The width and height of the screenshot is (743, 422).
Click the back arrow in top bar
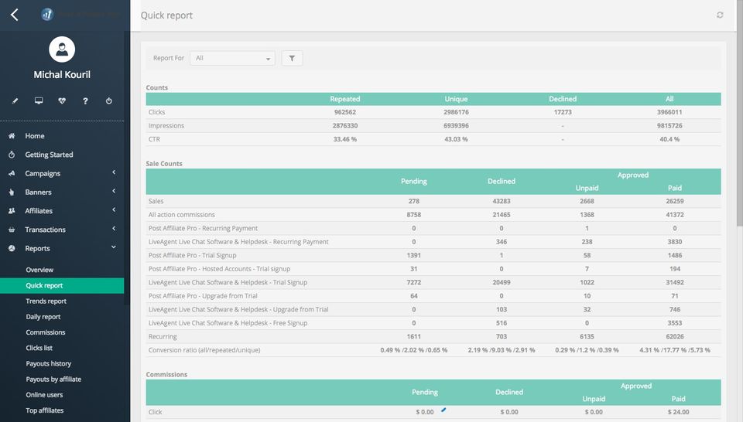(14, 15)
